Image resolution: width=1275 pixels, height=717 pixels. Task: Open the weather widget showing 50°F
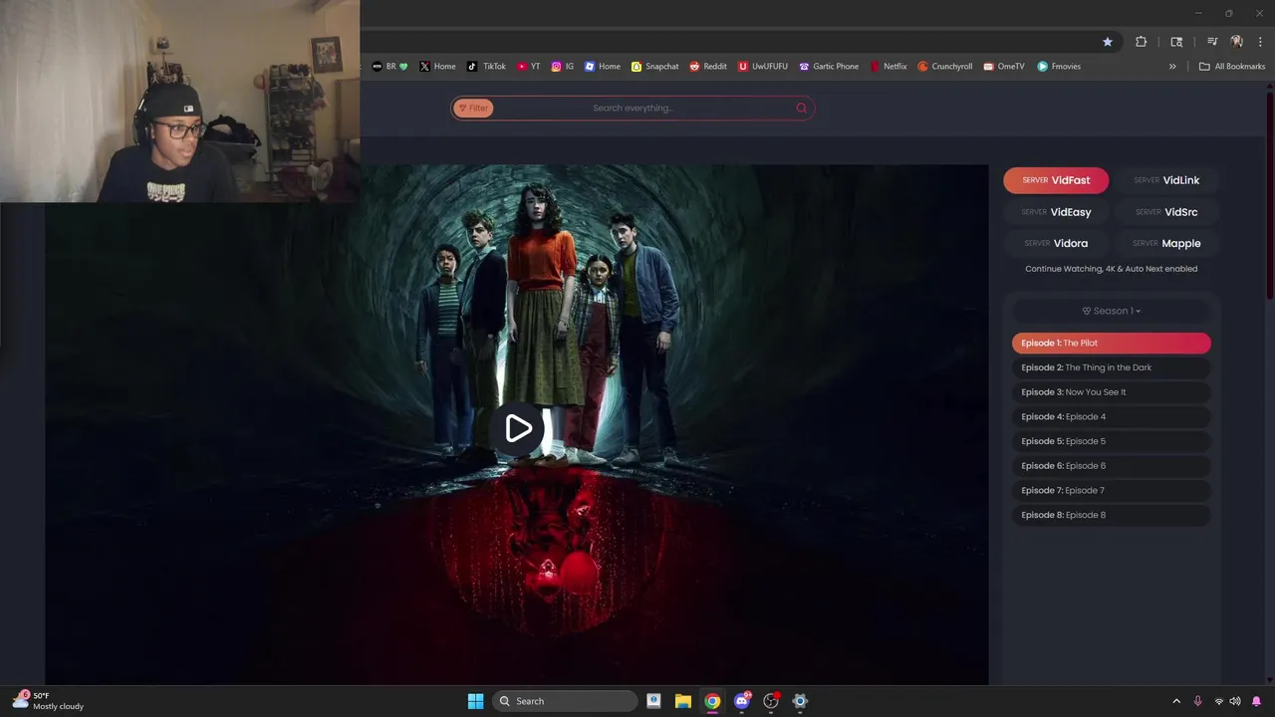[48, 701]
